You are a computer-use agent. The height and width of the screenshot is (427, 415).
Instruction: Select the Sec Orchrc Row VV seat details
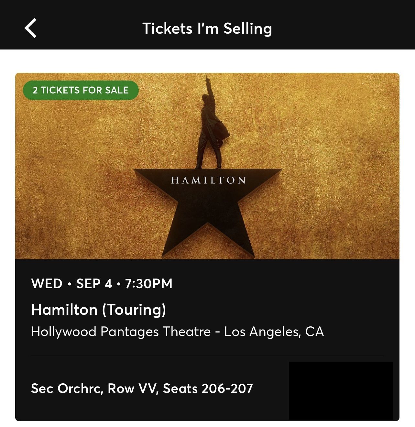point(142,388)
